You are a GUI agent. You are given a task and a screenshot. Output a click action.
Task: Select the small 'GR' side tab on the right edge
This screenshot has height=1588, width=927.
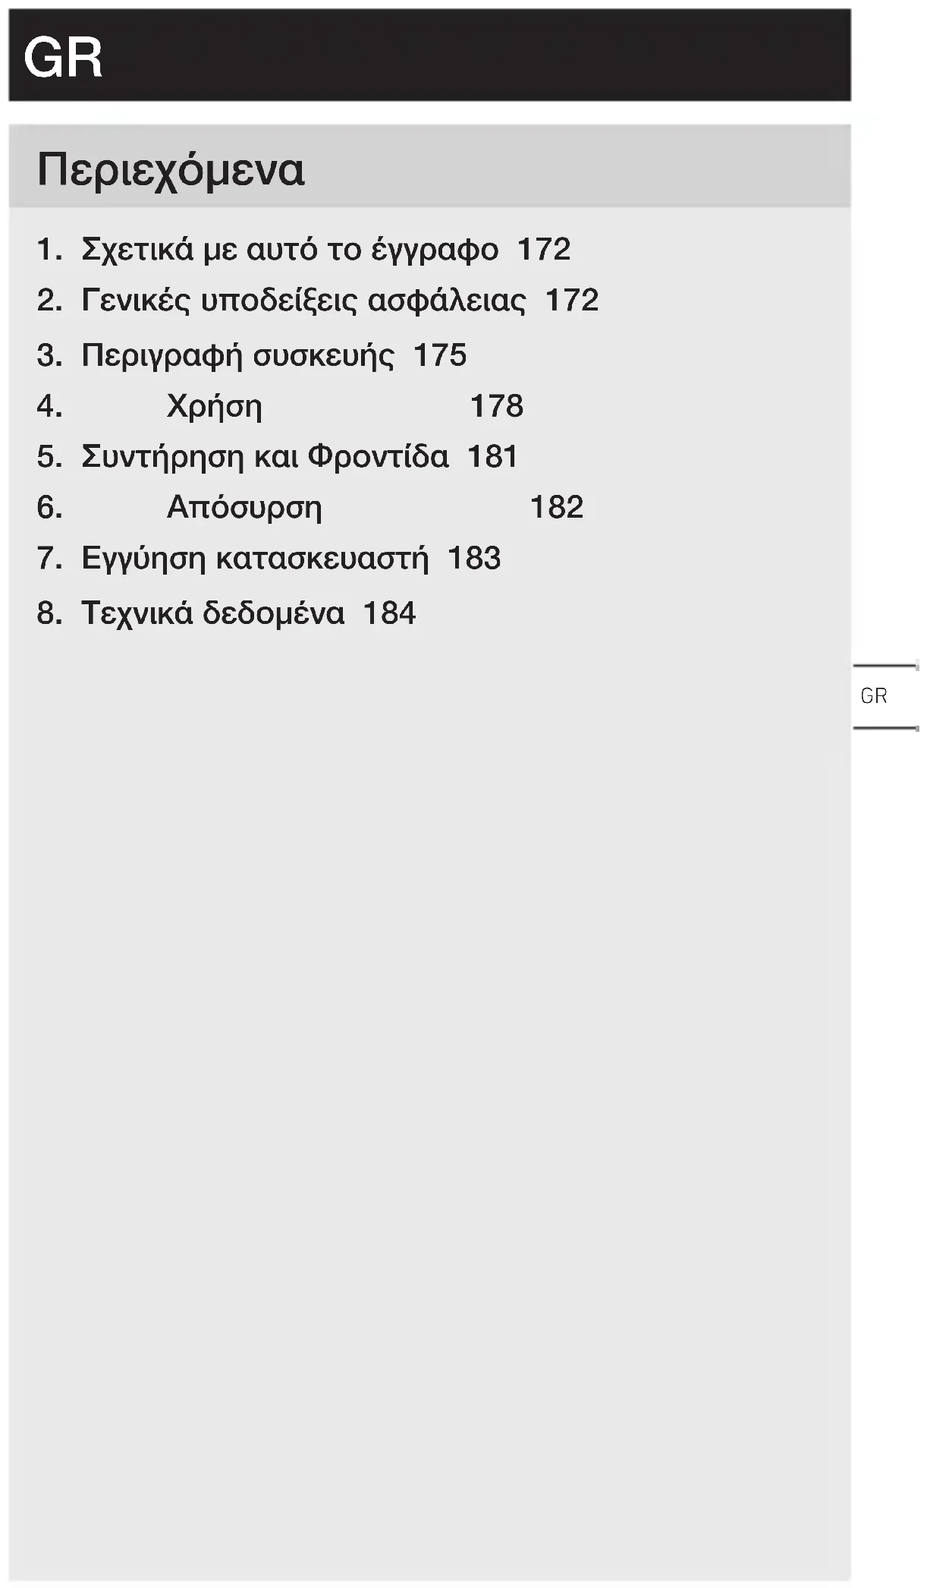874,696
